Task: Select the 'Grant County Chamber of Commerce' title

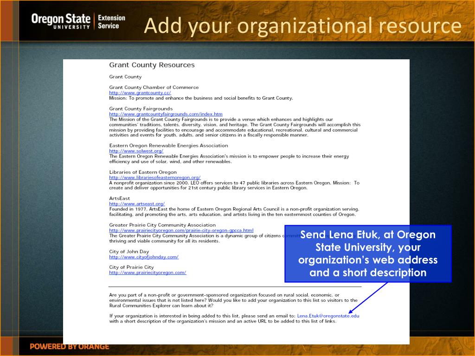Action: click(154, 88)
